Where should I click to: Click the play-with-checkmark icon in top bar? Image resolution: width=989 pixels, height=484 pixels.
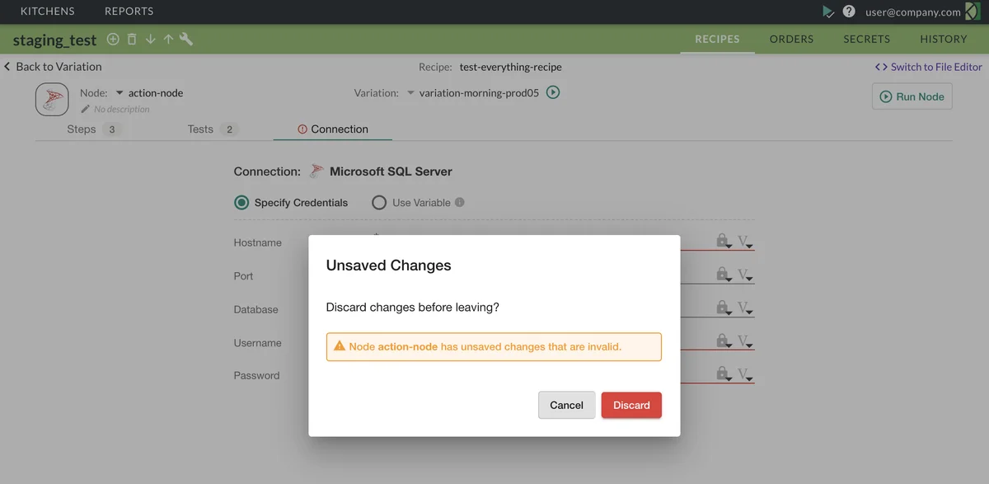[x=828, y=12]
